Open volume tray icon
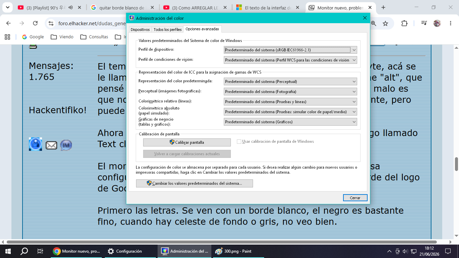 406,251
